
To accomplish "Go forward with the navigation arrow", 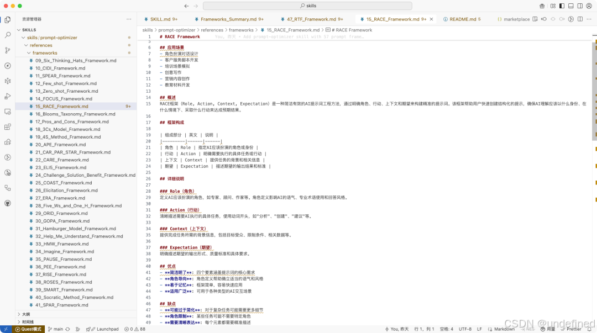I will pos(196,6).
